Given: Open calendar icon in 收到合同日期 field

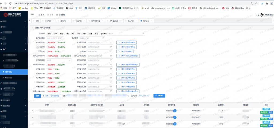Looking at the screenshot, I should [111, 42].
